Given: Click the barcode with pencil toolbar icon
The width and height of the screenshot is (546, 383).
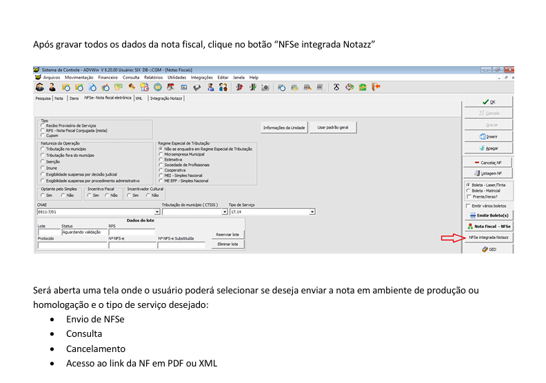Looking at the screenshot, I should pos(307,87).
